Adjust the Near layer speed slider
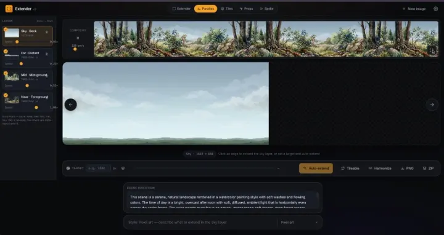444x235 pixels. click(36, 107)
